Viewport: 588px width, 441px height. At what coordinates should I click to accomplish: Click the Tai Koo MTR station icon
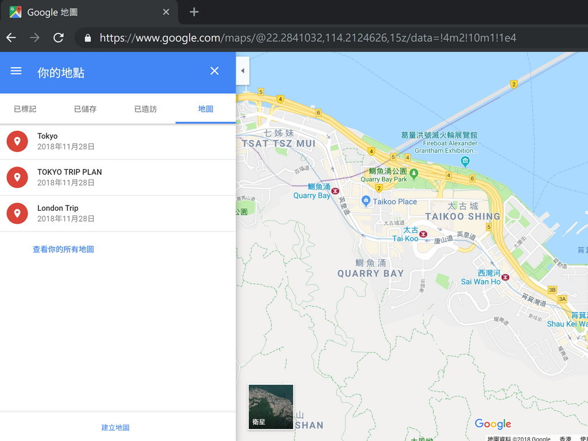[423, 234]
